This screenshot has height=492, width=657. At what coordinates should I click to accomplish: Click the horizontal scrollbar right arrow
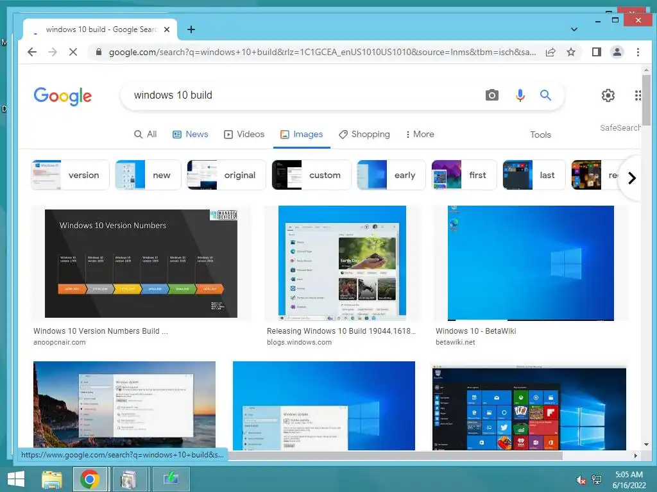tap(636, 455)
